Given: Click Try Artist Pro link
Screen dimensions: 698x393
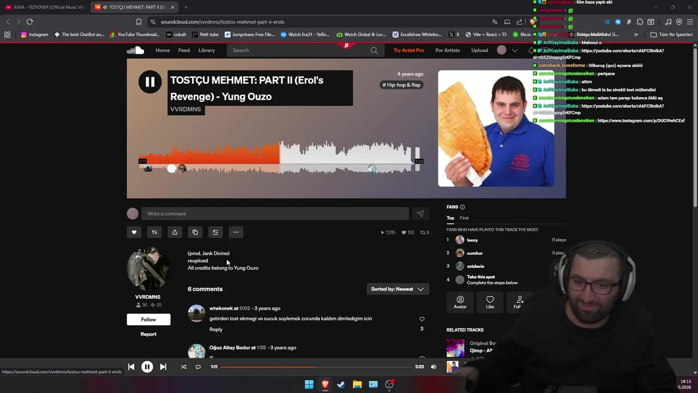Looking at the screenshot, I should coord(408,50).
